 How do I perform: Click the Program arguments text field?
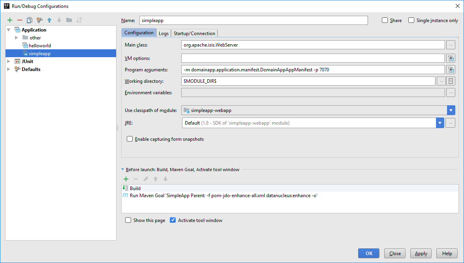pos(313,70)
